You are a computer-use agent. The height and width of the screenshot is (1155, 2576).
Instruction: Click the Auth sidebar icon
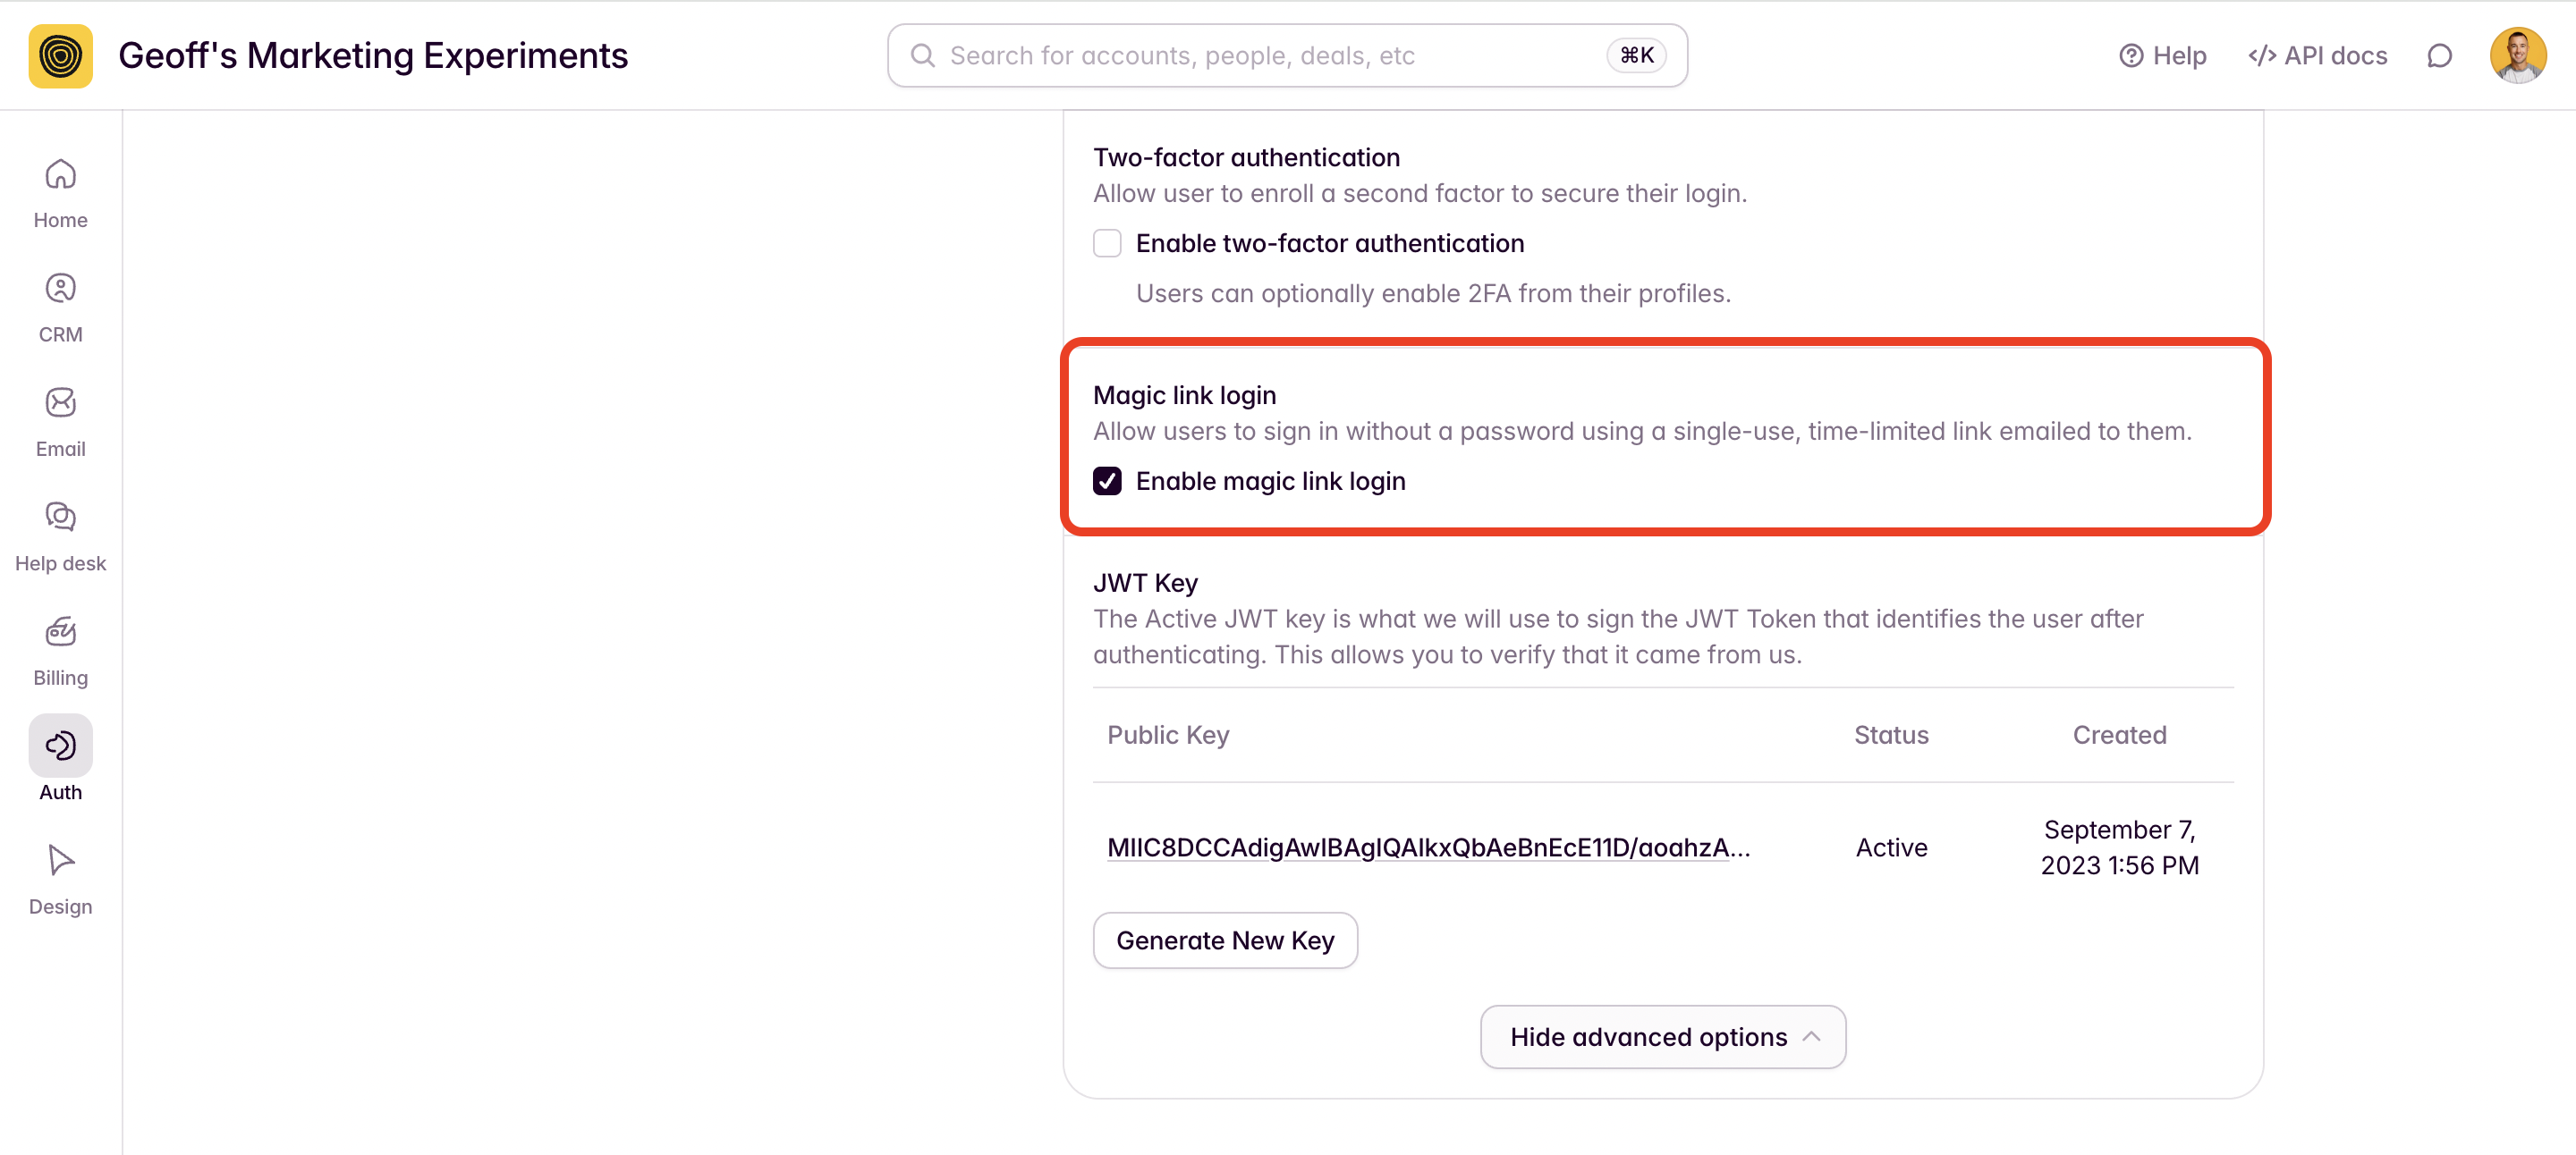click(x=60, y=746)
